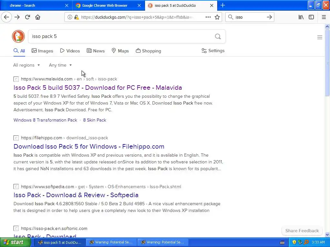Viewport: 330px width, 247px height.
Task: Open Isso Pack 5 build 5037 Malavida link
Action: click(98, 87)
